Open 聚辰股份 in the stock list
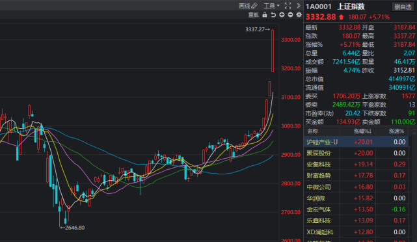417x242 pixels. click(x=356, y=153)
